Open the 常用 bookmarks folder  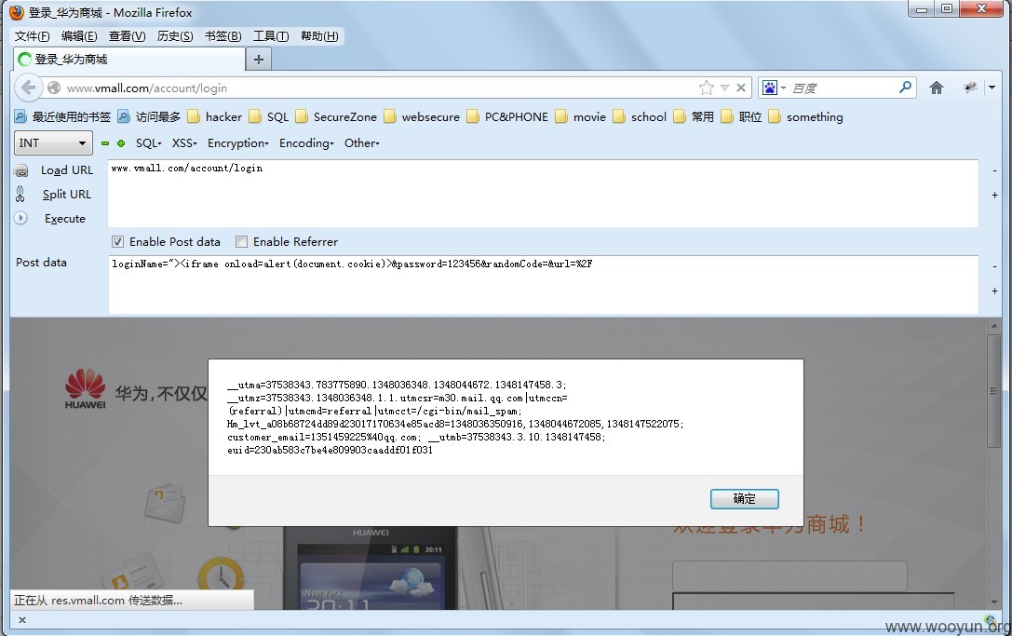[x=694, y=117]
